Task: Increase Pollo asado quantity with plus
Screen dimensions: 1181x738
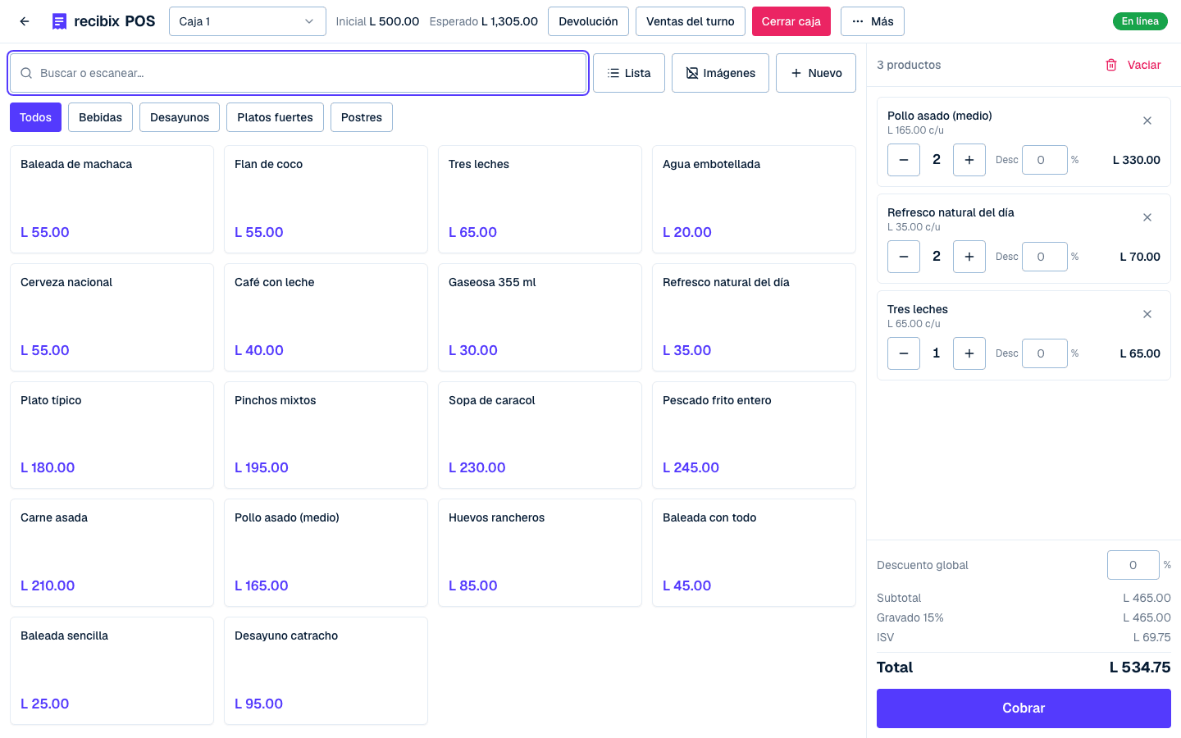Action: point(969,160)
